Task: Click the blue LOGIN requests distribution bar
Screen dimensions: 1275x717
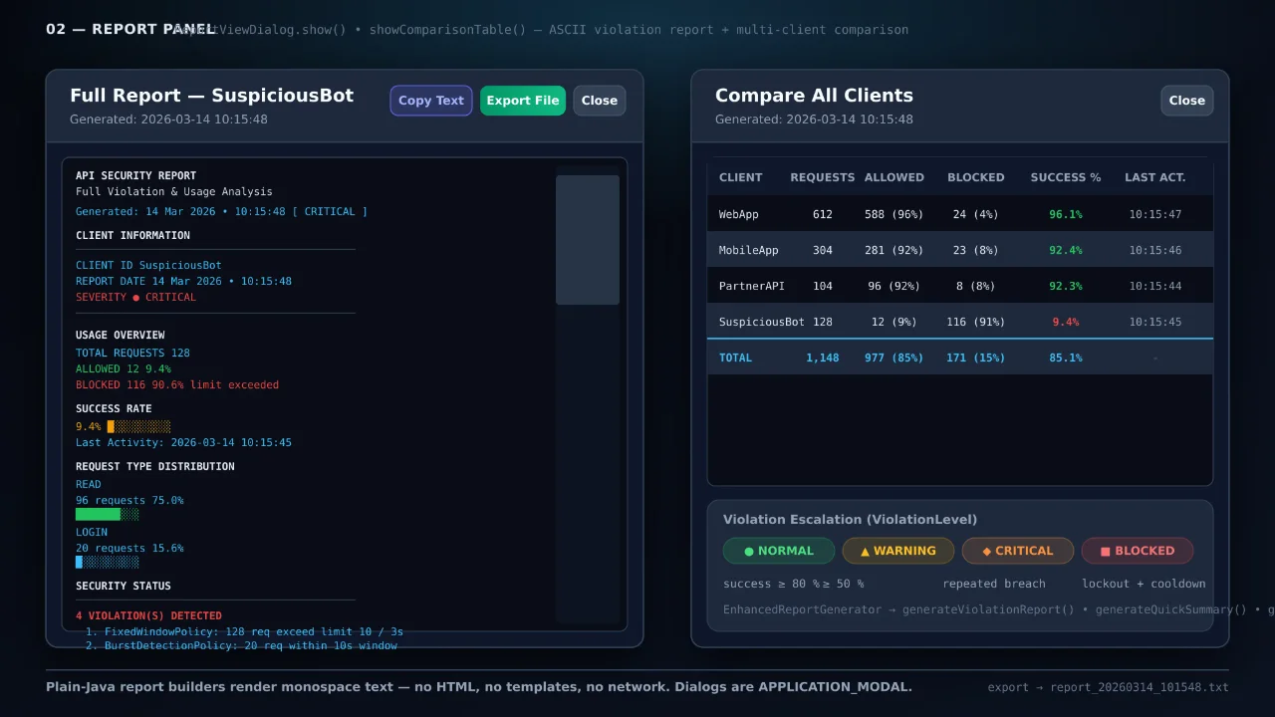Action: click(107, 562)
